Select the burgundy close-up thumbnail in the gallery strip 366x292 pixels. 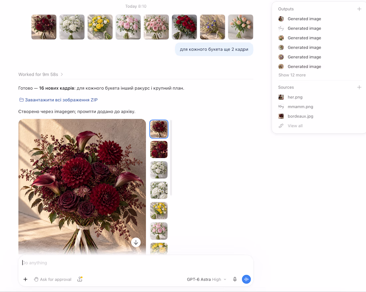tap(159, 150)
